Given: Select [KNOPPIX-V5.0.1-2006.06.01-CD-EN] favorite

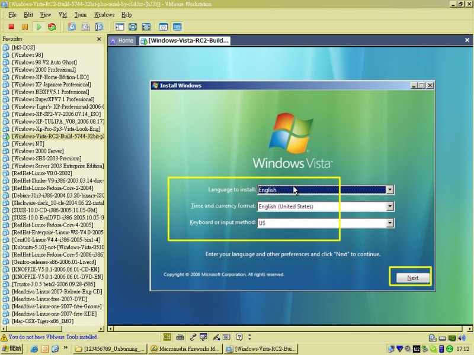Looking at the screenshot, I should click(x=55, y=269).
